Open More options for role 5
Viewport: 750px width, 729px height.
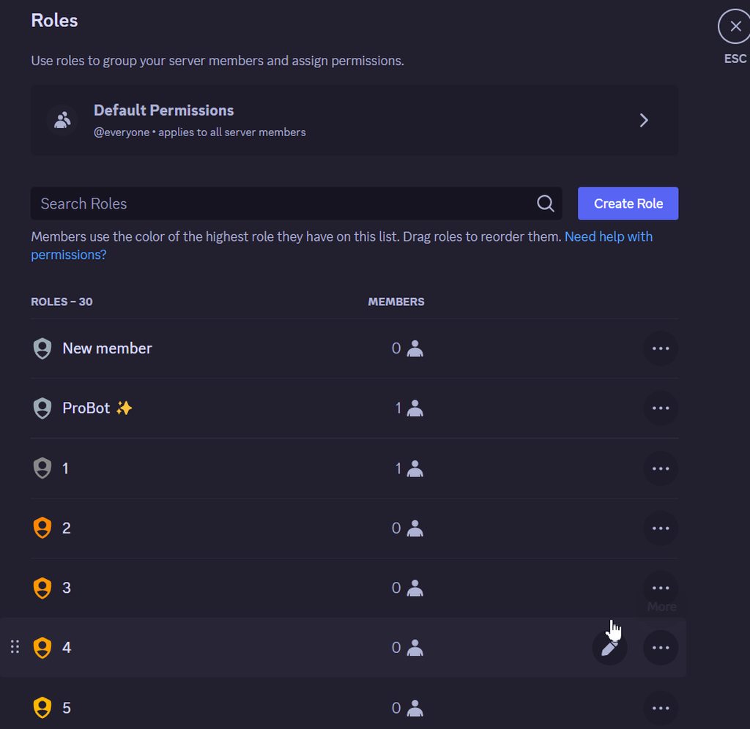[x=661, y=708]
